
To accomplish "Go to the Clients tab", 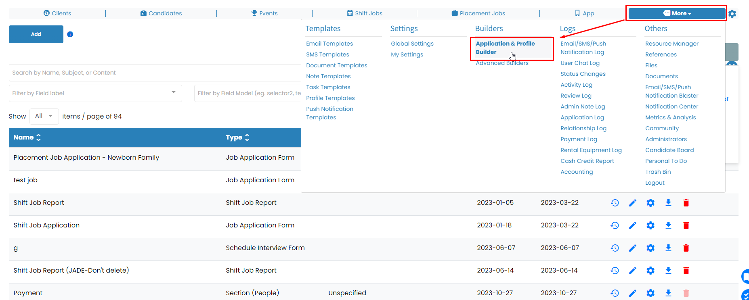I will [x=57, y=13].
